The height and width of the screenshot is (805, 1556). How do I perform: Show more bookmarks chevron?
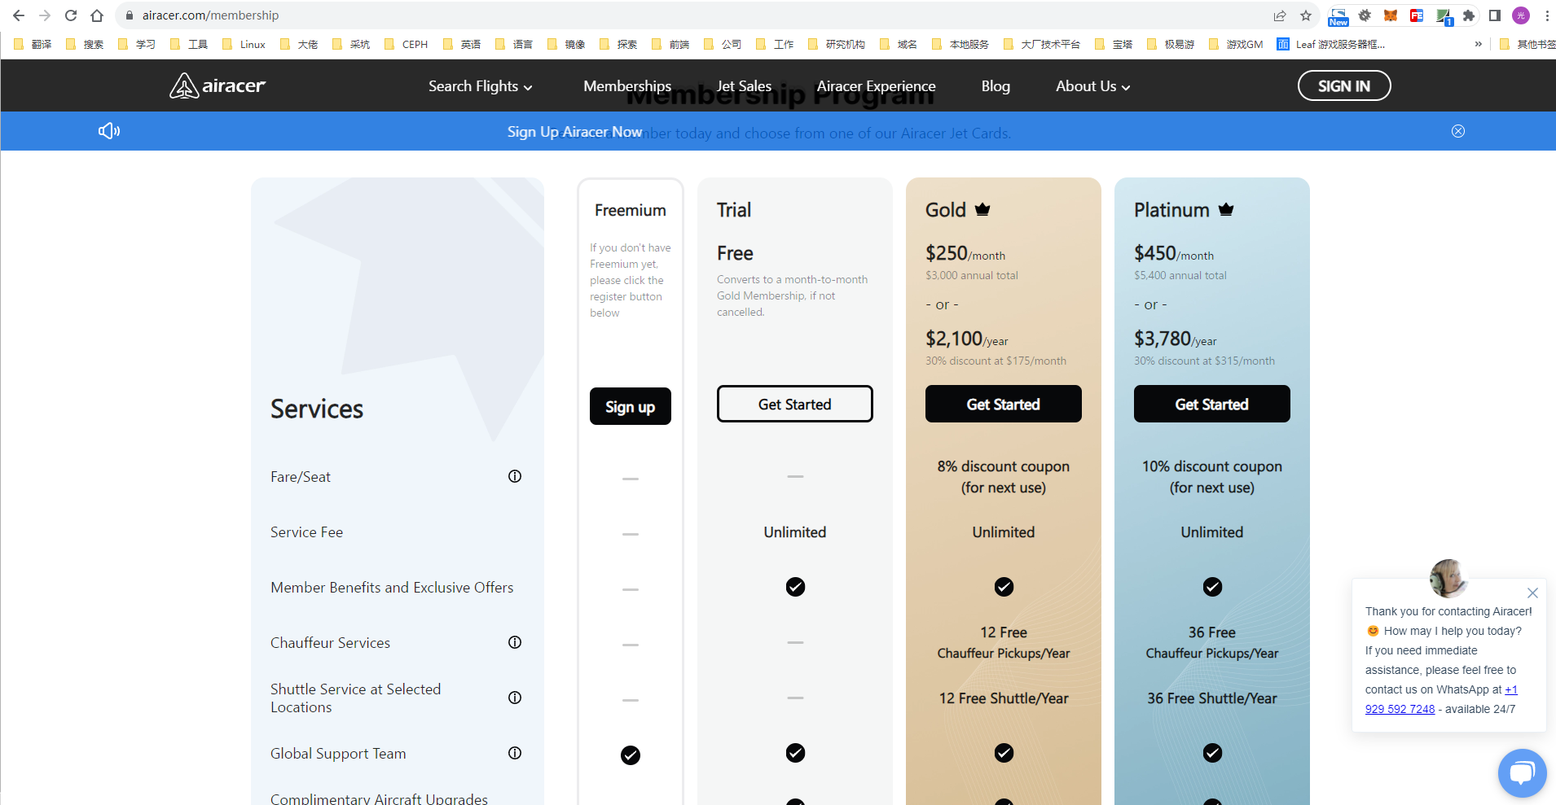point(1478,44)
